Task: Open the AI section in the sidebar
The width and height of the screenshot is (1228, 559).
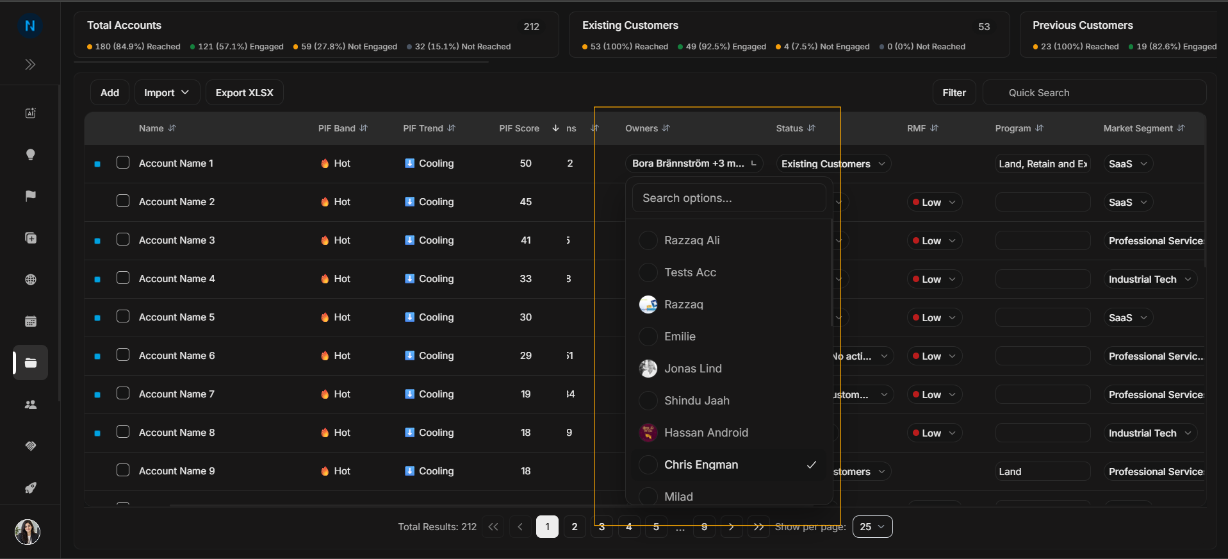Action: (30, 113)
